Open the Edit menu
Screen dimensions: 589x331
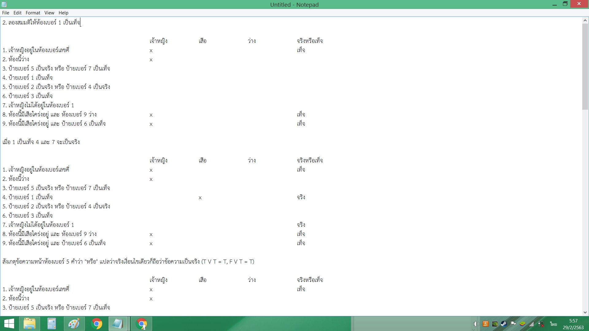[x=17, y=13]
